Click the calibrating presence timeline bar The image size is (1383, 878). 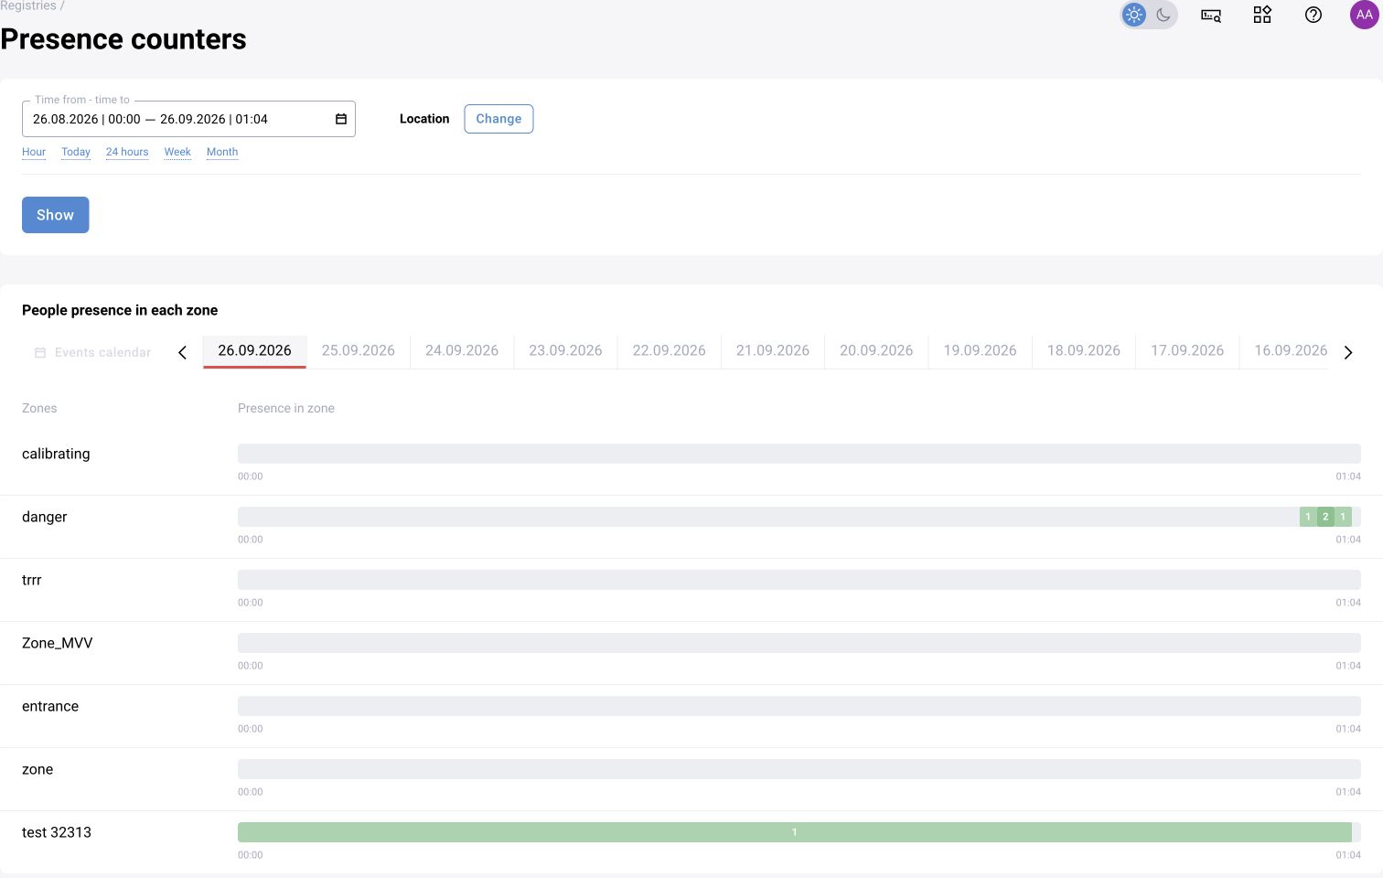[x=799, y=454]
